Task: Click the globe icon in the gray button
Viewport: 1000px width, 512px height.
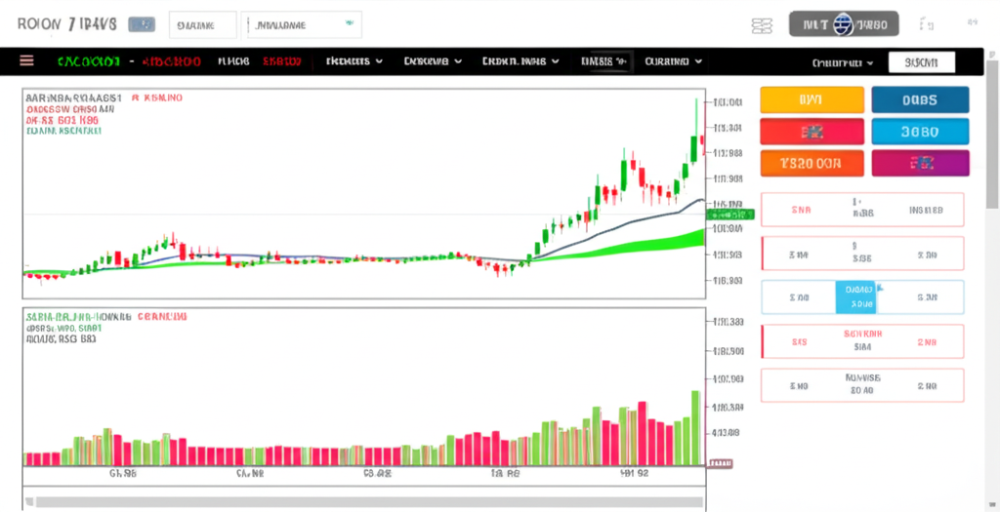Action: pyautogui.click(x=843, y=24)
